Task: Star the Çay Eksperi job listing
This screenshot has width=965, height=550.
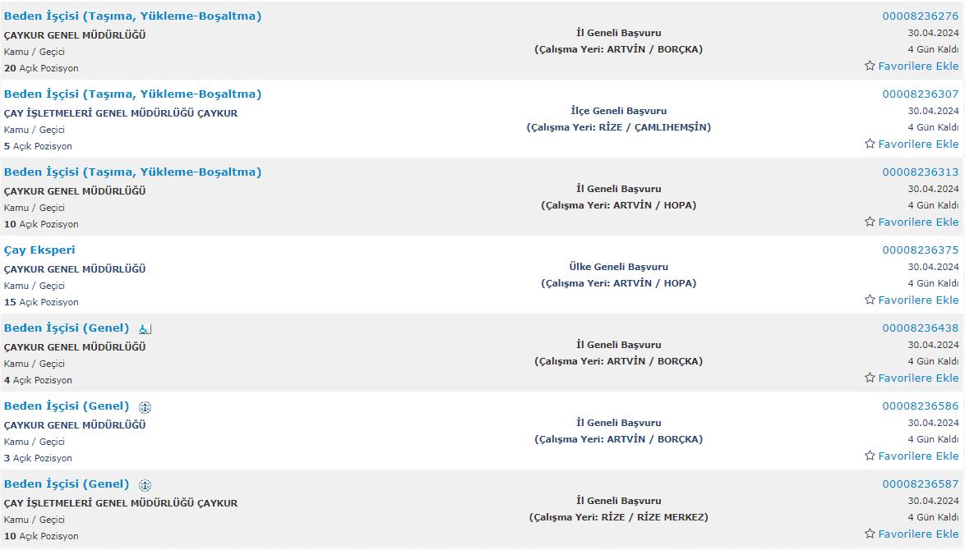Action: pos(870,300)
